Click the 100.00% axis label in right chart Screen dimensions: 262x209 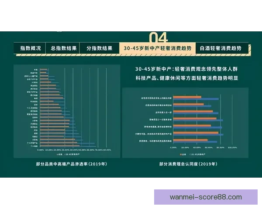pyautogui.click(x=232, y=148)
